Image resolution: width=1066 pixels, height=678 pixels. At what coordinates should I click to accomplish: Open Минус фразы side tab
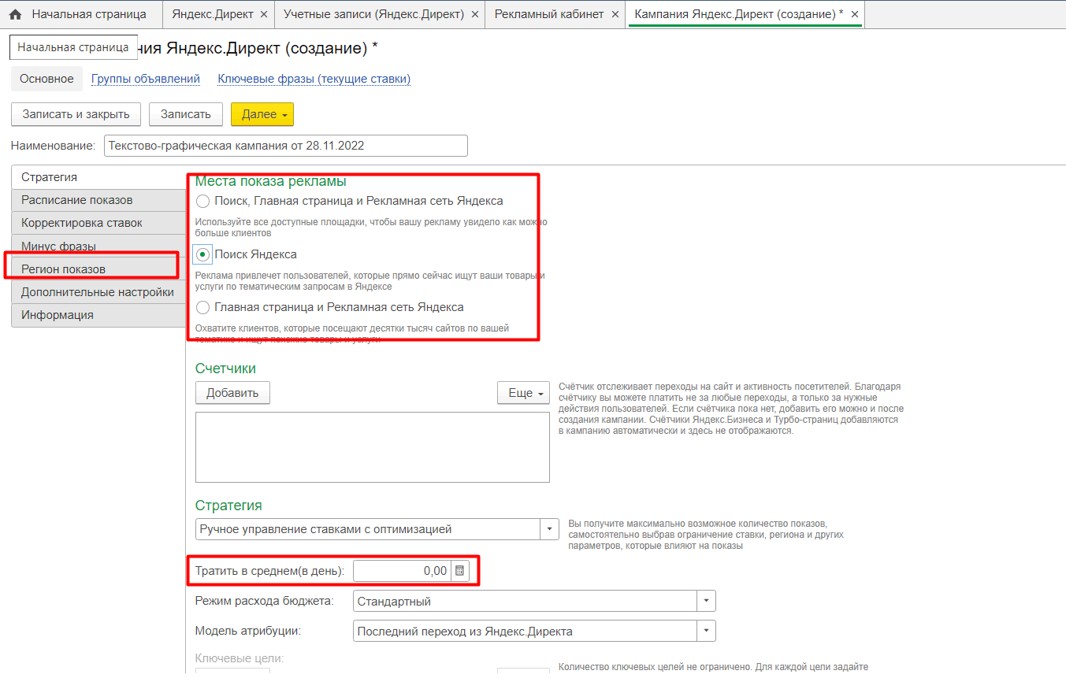[98, 246]
